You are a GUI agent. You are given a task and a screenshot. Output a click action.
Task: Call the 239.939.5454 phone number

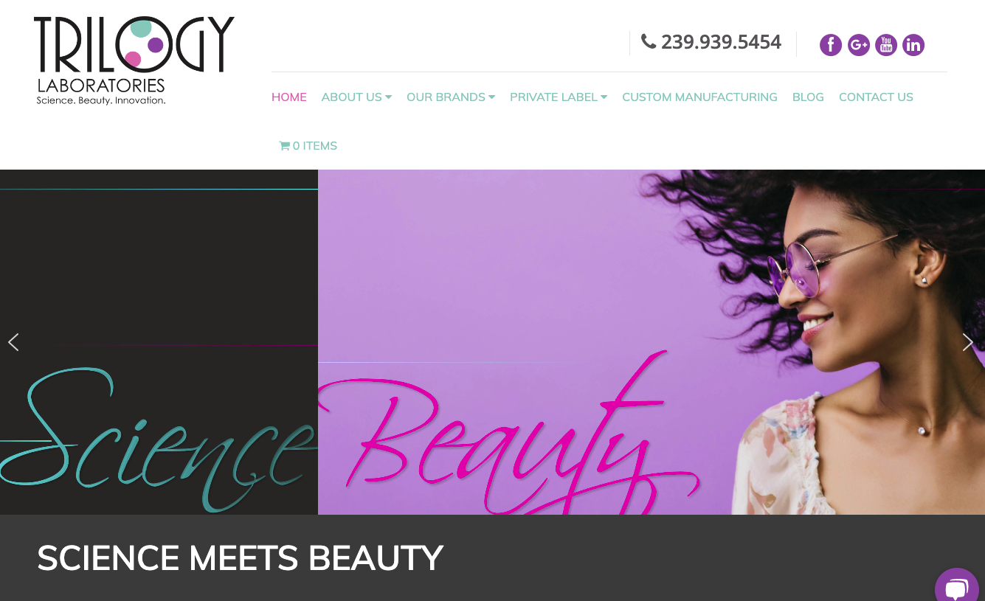(721, 42)
